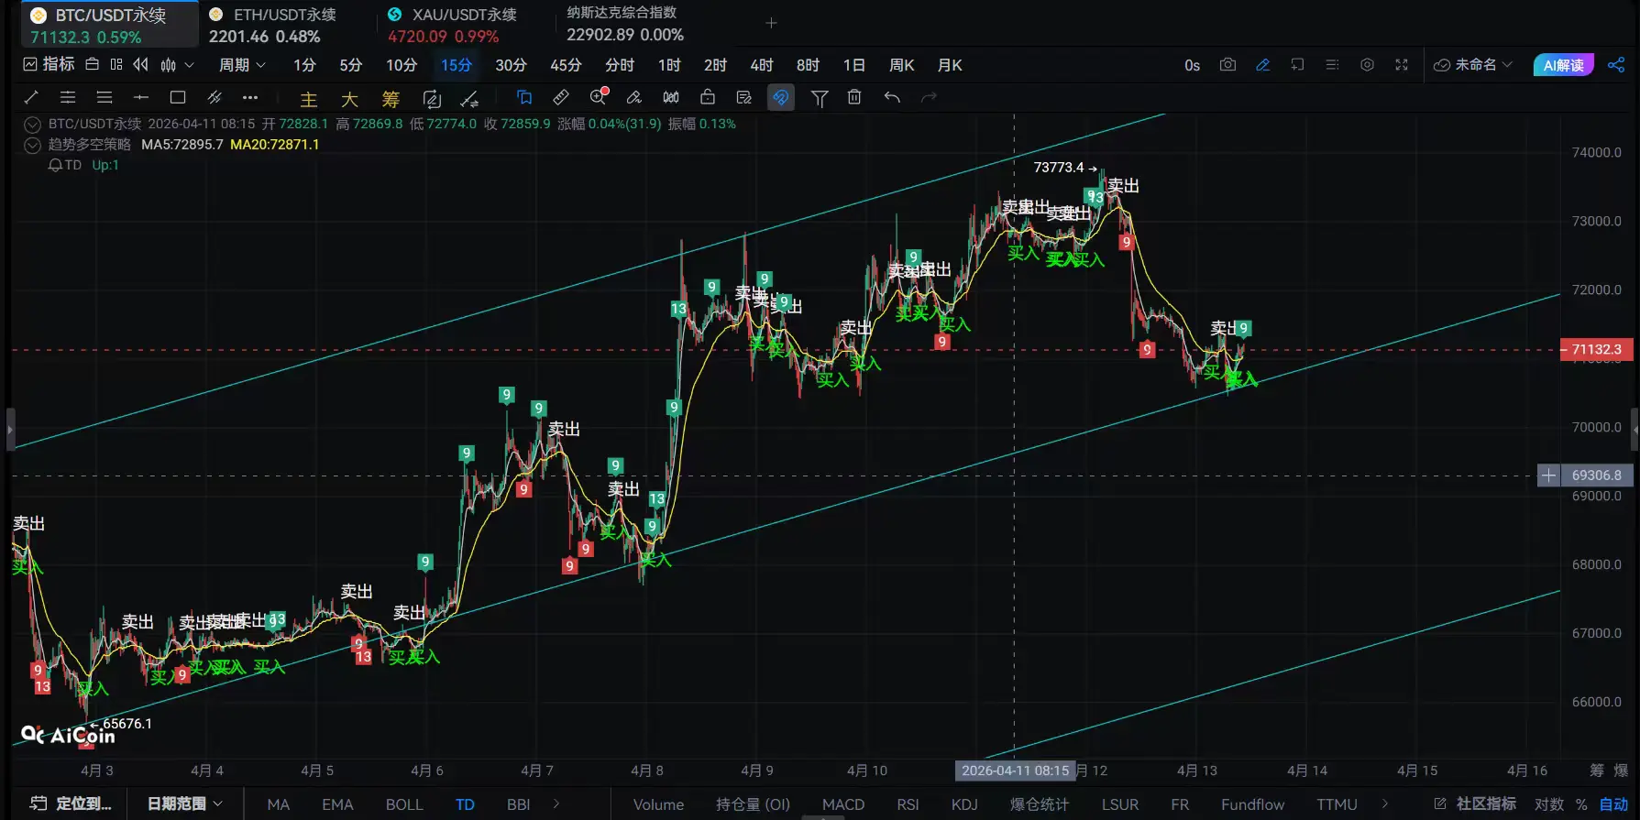This screenshot has height=820, width=1640.
Task: Switch to 纳斯达克综合指数 tab
Action: [x=625, y=24]
